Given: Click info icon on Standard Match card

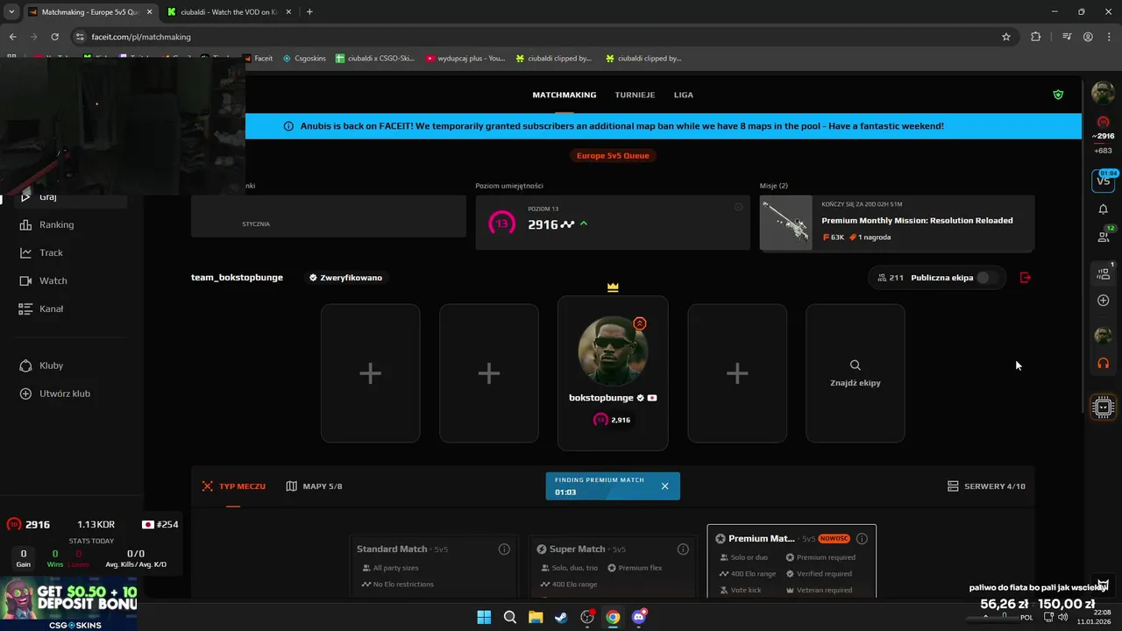Looking at the screenshot, I should [504, 549].
